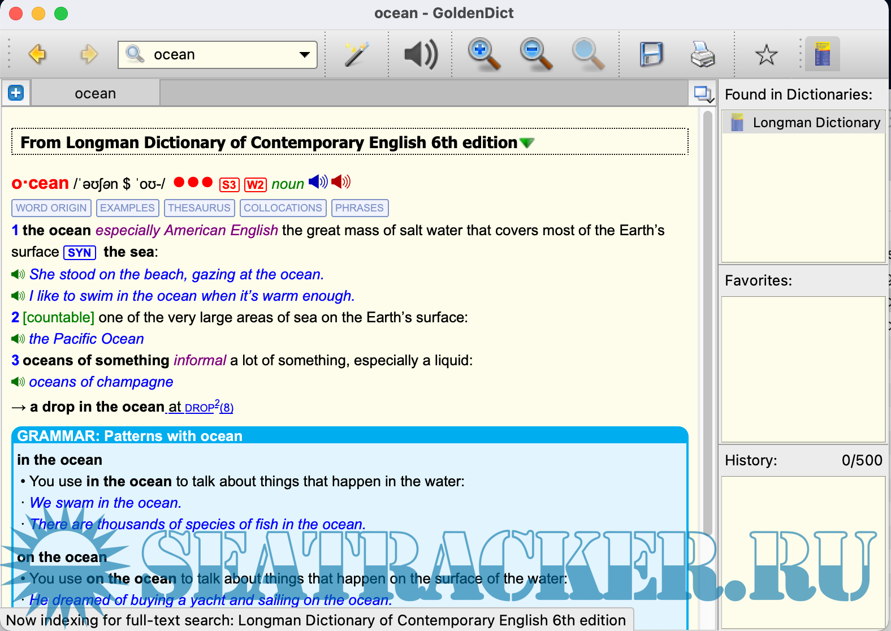Open the tab list button beside the tab bar
The width and height of the screenshot is (891, 631).
point(703,93)
